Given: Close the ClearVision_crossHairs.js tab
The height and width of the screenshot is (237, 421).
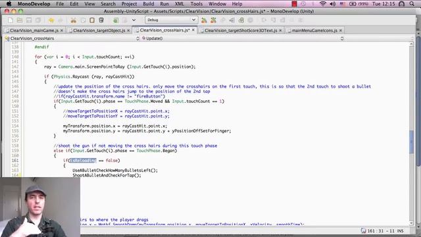Looking at the screenshot, I should point(193,30).
